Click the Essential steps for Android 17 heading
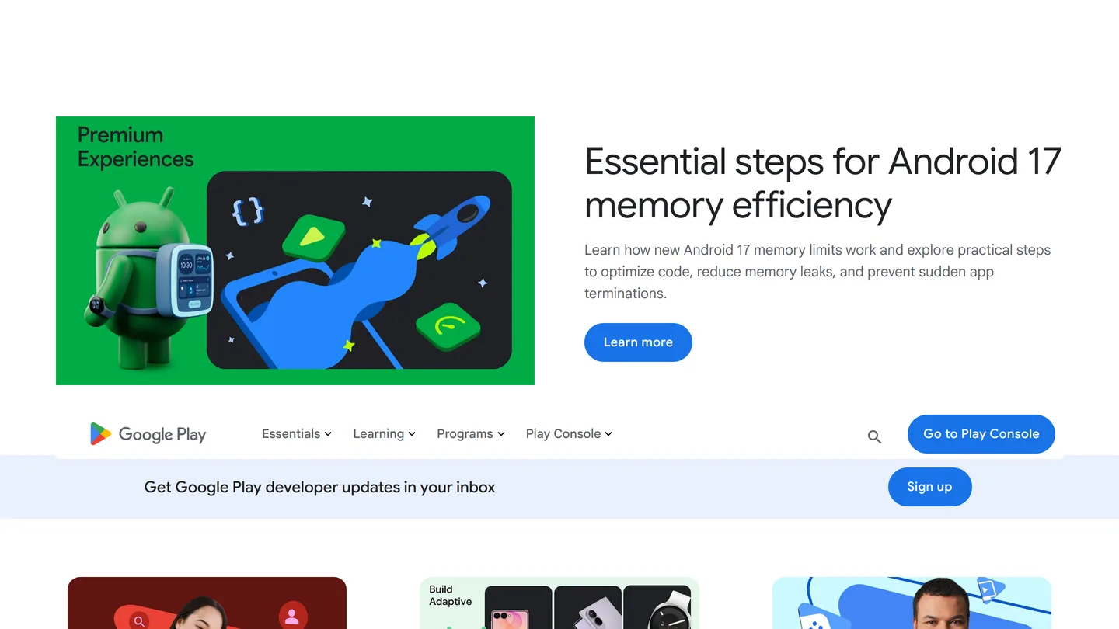1119x629 pixels. click(x=823, y=183)
